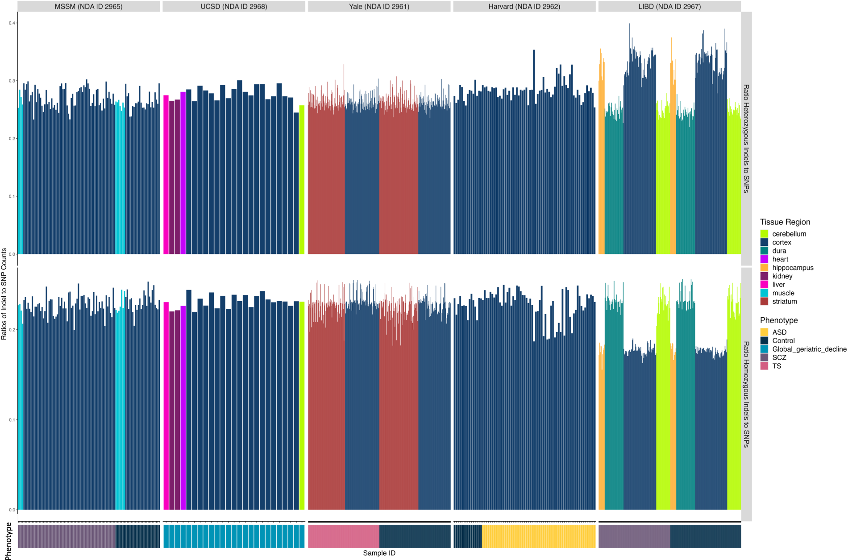The width and height of the screenshot is (848, 560).
Task: Select the "Harvard (NDA ID 2962)" facet header
Action: tap(524, 6)
